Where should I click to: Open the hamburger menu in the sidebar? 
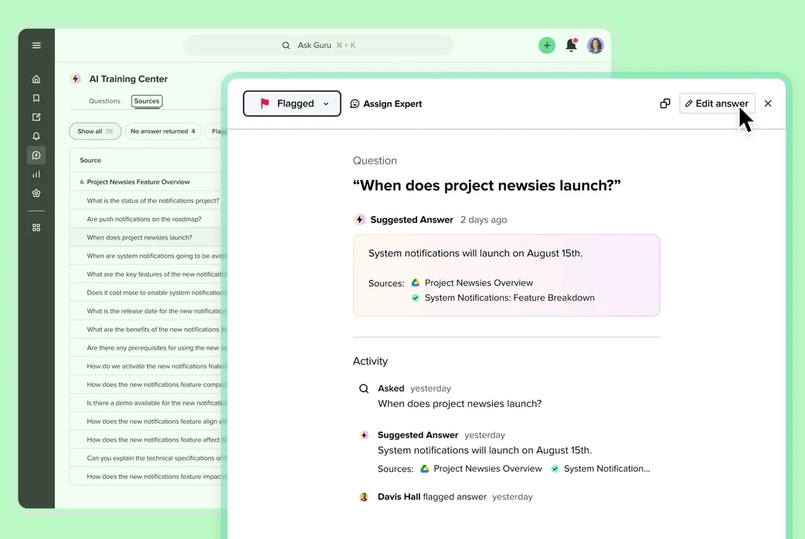[x=36, y=45]
